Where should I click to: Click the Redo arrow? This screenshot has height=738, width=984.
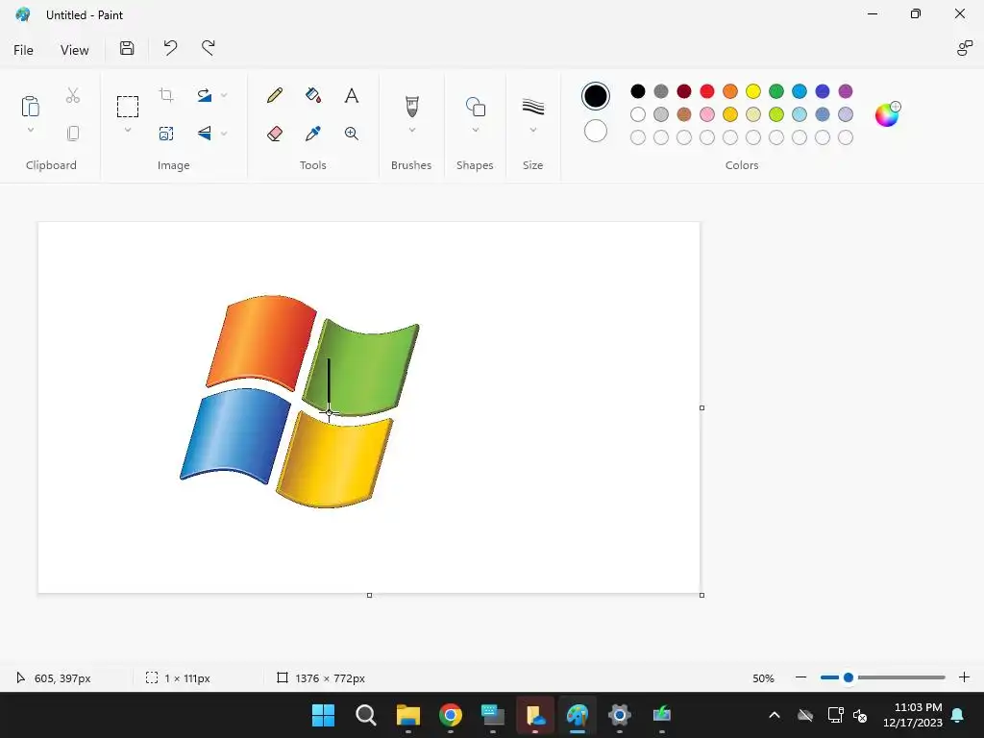point(209,48)
